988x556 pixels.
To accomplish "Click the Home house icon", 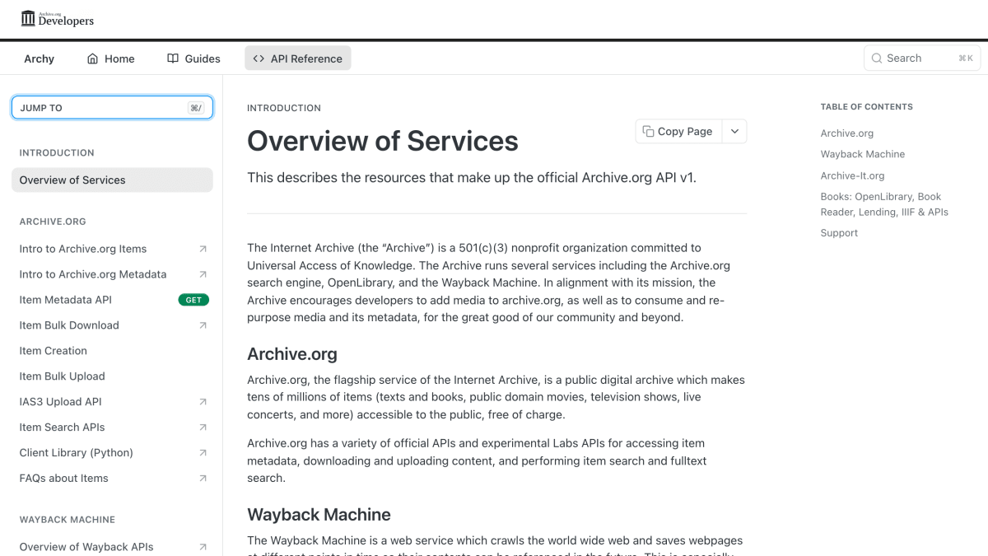I will 93,58.
